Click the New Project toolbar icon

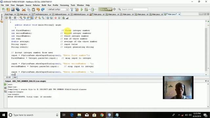click(8, 10)
